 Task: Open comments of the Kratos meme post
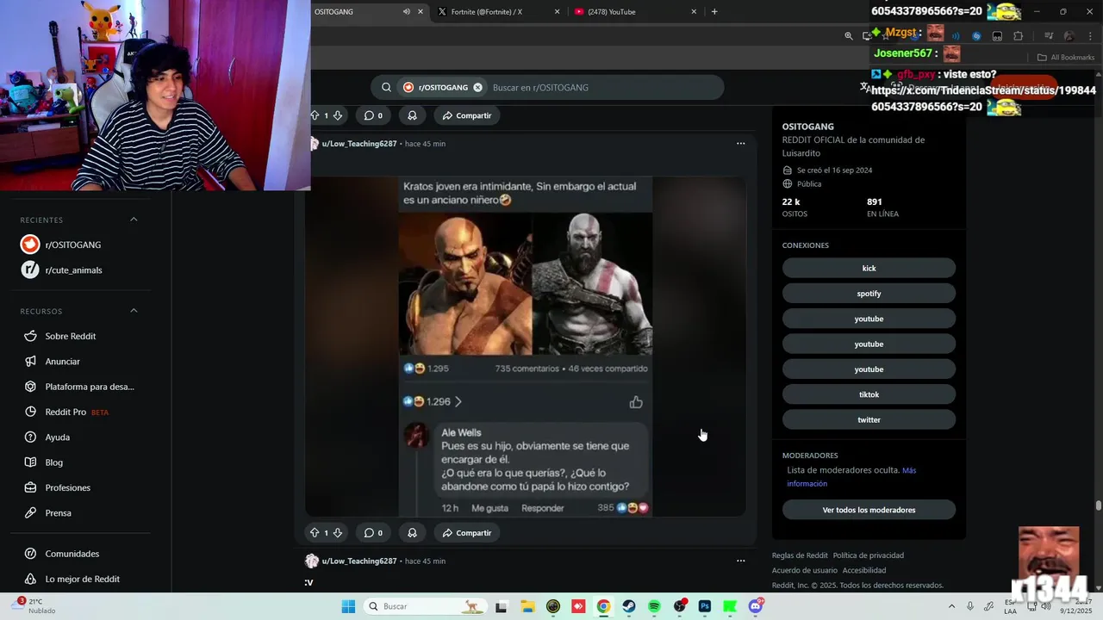click(373, 533)
